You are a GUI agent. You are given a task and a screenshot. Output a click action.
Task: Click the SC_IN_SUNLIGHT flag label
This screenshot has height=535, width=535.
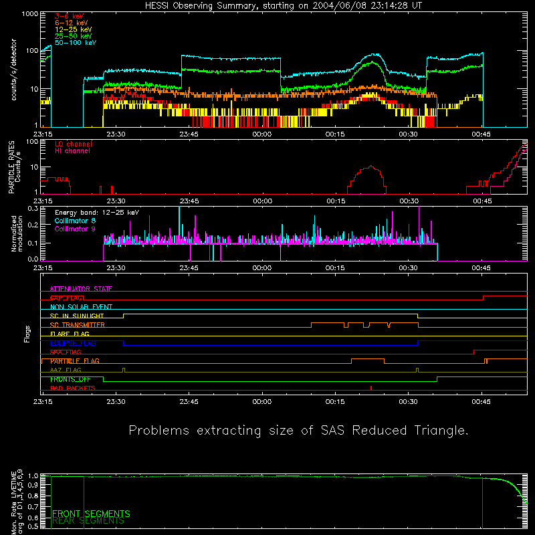pos(77,316)
